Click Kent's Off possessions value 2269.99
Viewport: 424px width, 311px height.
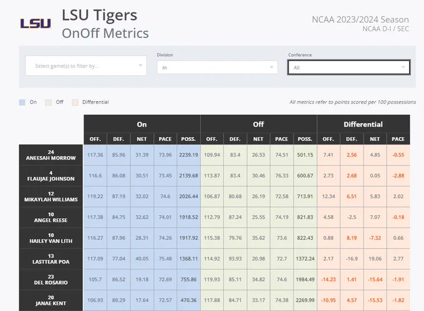[x=305, y=300]
